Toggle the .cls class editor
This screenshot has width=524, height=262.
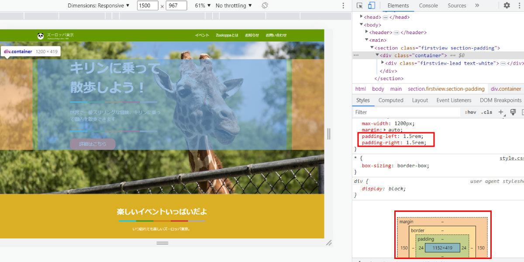(x=486, y=112)
